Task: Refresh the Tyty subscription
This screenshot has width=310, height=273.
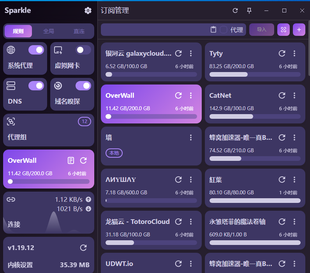Action: click(x=282, y=53)
